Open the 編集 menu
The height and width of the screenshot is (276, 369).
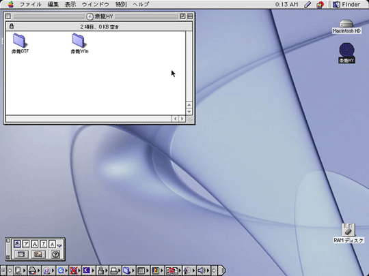click(x=53, y=5)
